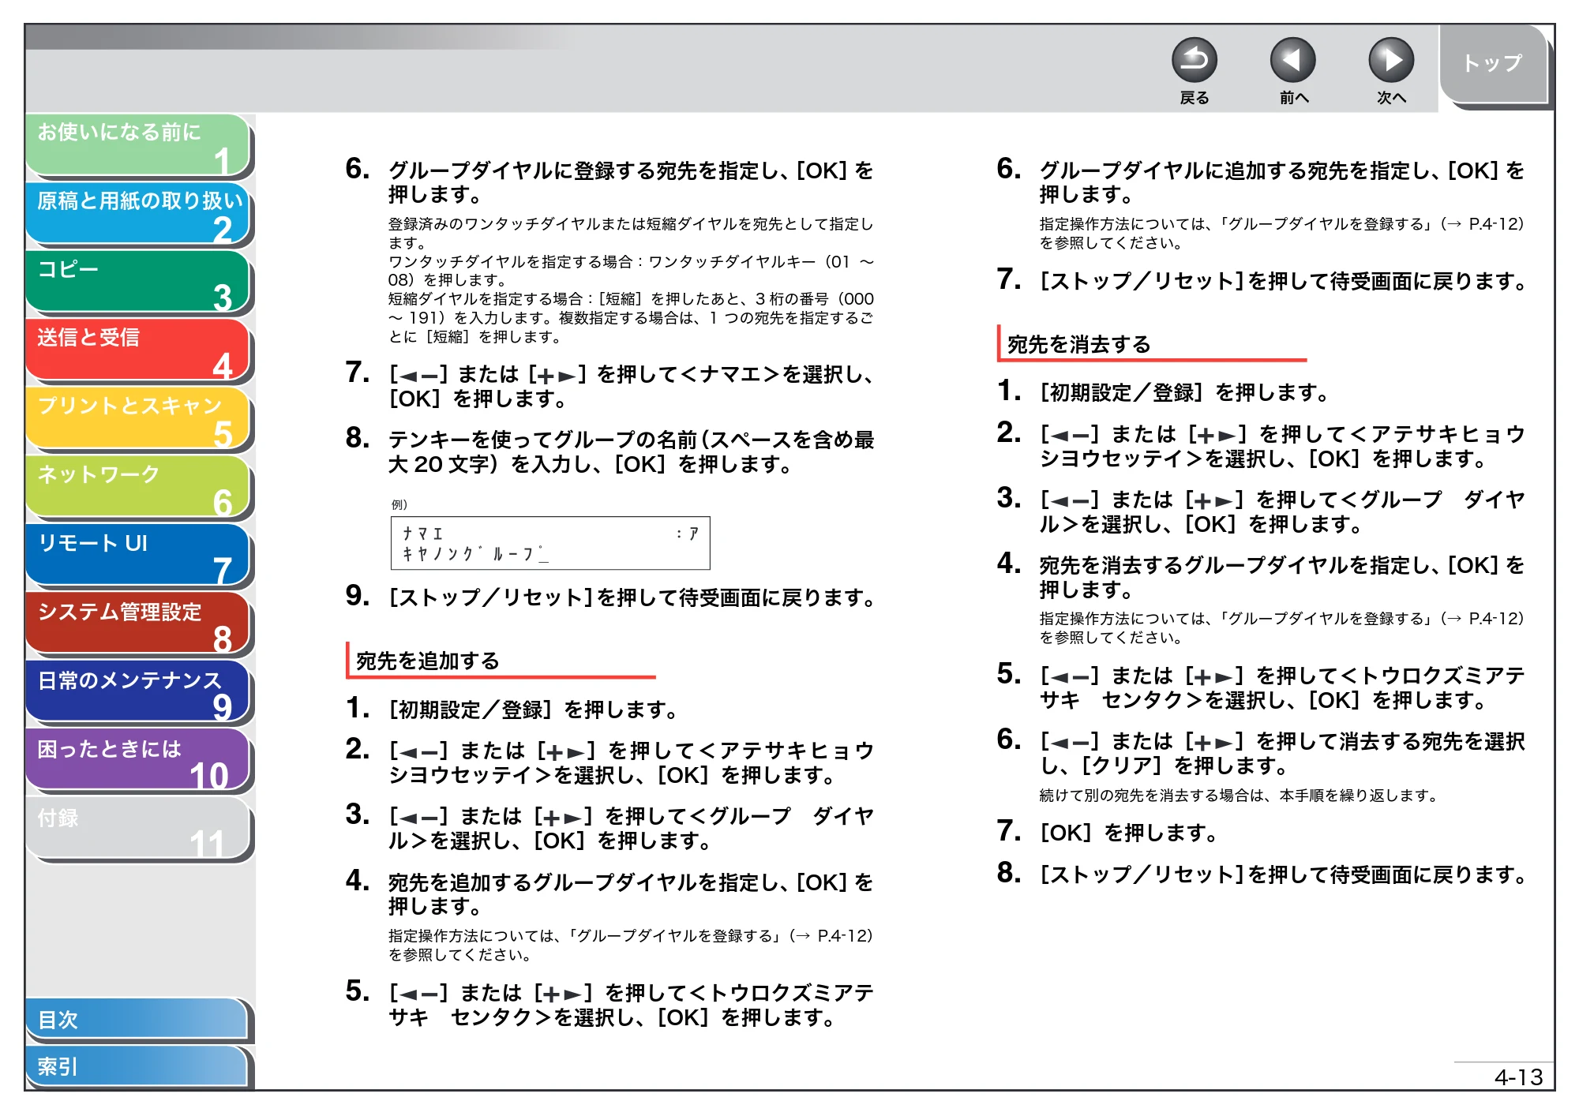The height and width of the screenshot is (1116, 1579).
Task: Click the 戻る (back) round icon
Action: (x=1194, y=60)
